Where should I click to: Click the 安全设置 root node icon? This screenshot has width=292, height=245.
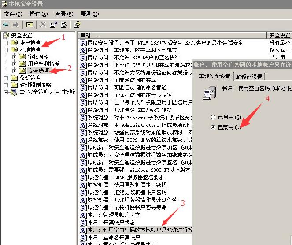(x=6, y=36)
